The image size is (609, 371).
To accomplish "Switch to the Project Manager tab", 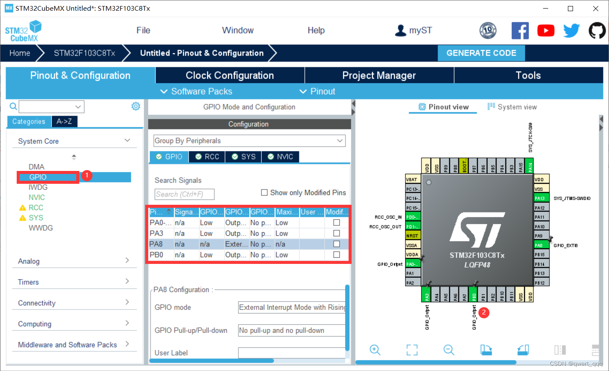I will pos(379,75).
